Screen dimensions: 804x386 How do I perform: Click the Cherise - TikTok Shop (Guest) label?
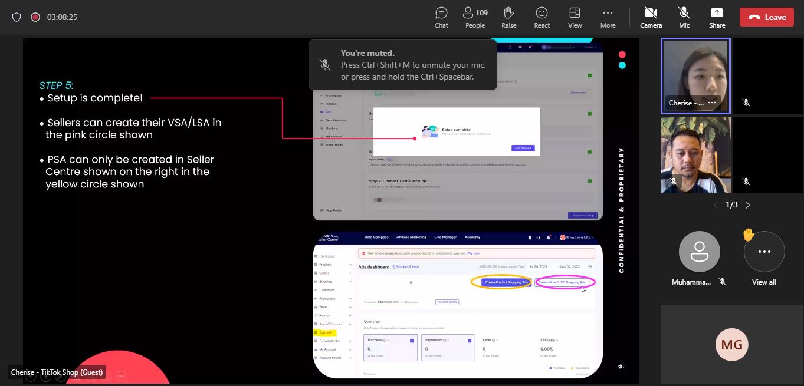click(x=57, y=372)
